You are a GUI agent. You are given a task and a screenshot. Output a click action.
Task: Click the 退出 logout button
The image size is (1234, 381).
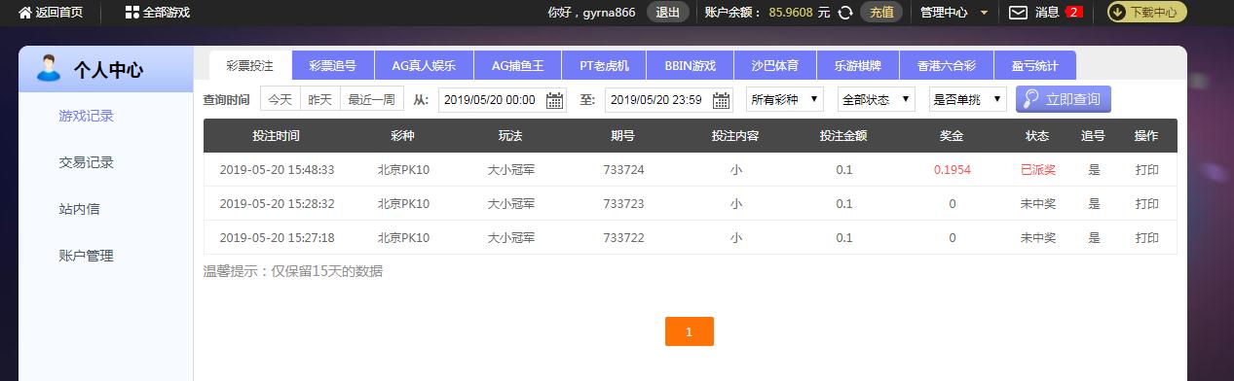tap(668, 13)
